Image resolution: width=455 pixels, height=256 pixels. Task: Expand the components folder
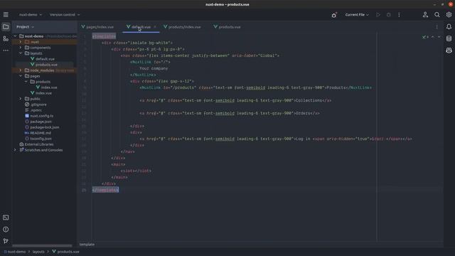pyautogui.click(x=21, y=48)
